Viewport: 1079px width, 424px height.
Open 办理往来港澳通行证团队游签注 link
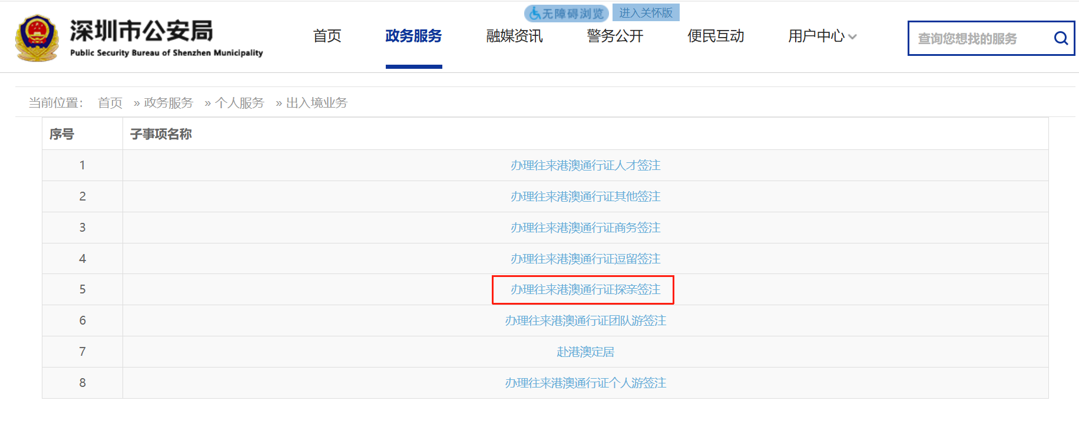coord(585,320)
